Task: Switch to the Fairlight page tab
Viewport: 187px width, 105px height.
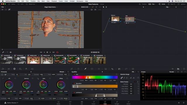Action: [117, 103]
